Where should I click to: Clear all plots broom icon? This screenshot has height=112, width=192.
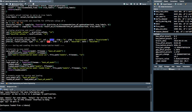pyautogui.click(x=182, y=69)
